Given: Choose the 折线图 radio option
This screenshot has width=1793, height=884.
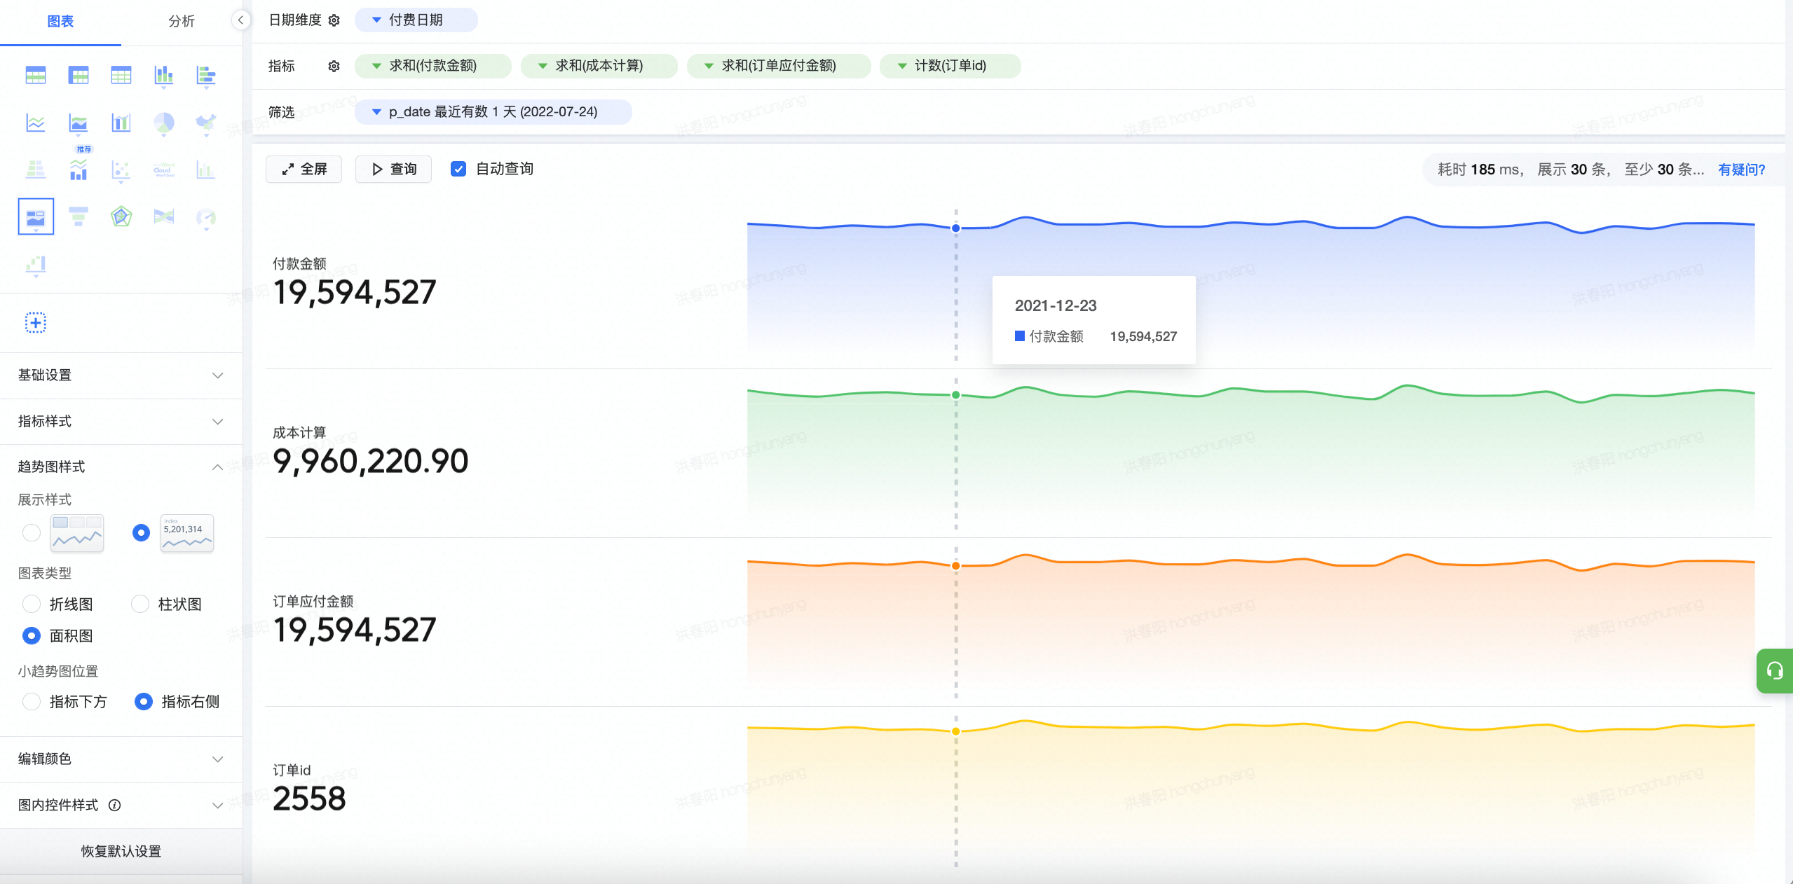Looking at the screenshot, I should point(32,604).
